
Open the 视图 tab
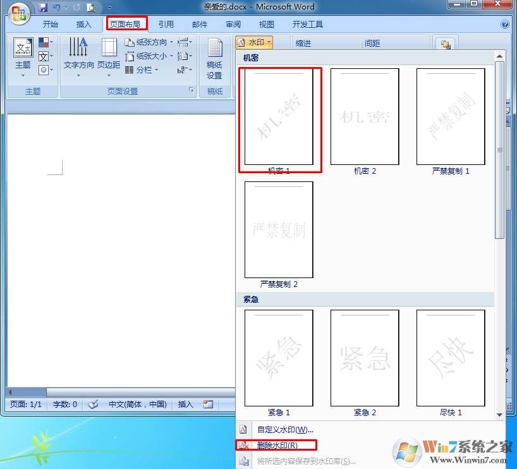(x=267, y=25)
